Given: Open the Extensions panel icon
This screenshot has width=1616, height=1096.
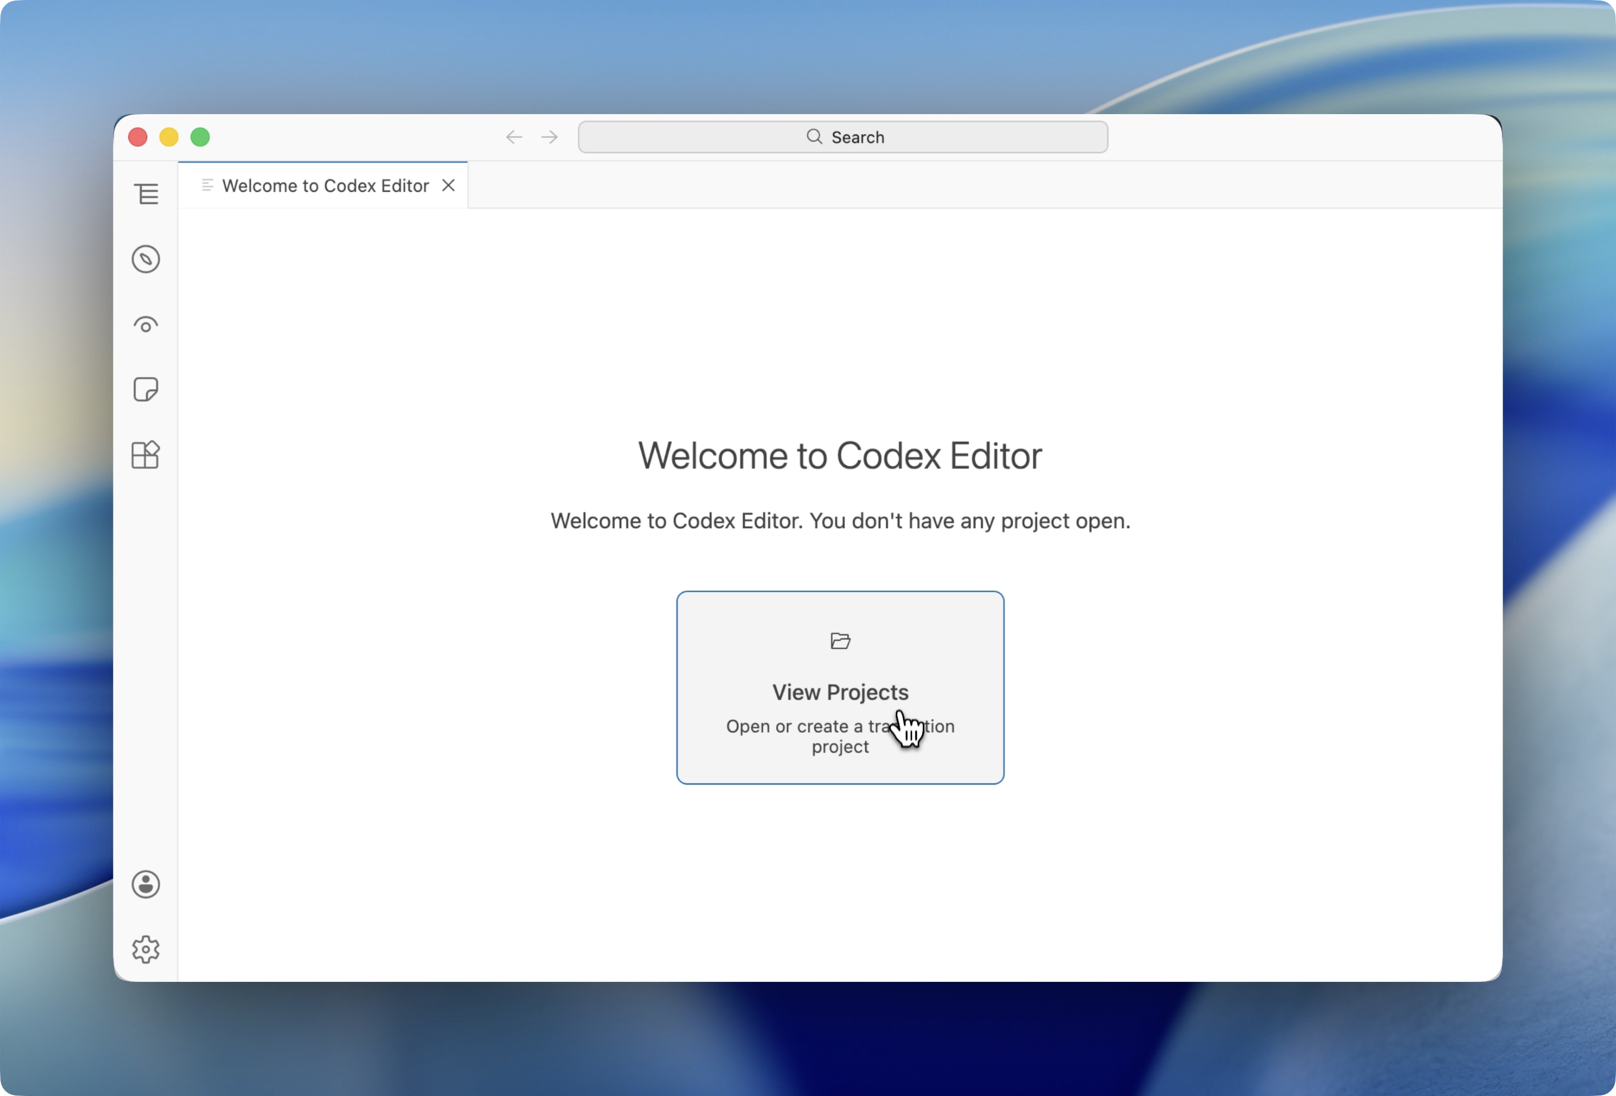Looking at the screenshot, I should [146, 455].
